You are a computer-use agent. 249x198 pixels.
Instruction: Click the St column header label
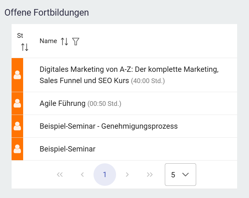click(x=20, y=36)
